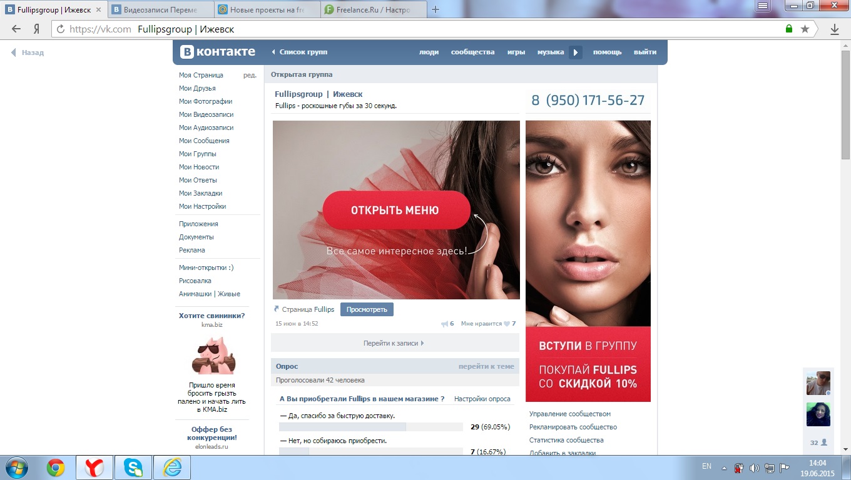Image resolution: width=851 pixels, height=480 pixels.
Task: Click the megaphone share icon with count 6
Action: [444, 324]
